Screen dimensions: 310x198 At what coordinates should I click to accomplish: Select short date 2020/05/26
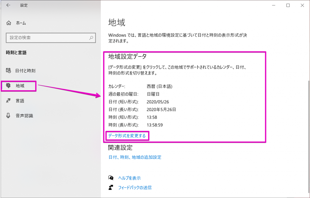point(158,102)
